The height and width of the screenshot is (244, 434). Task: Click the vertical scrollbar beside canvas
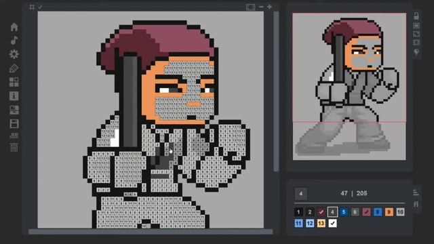[x=276, y=91]
